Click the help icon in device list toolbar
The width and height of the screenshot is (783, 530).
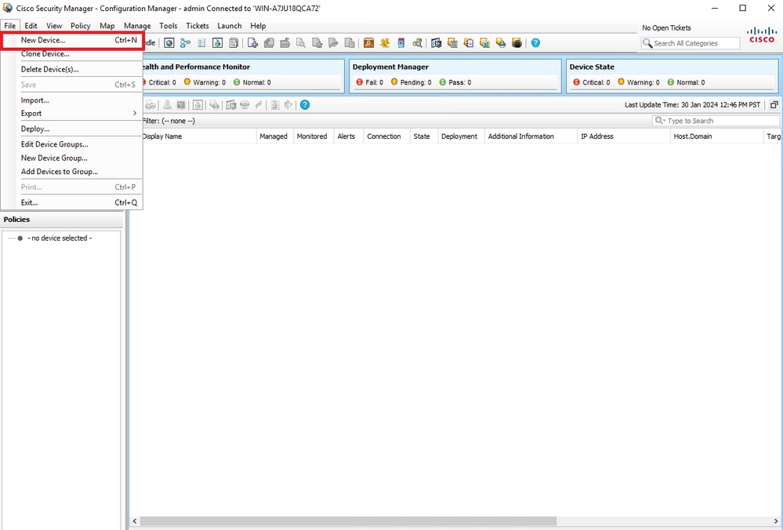(305, 105)
